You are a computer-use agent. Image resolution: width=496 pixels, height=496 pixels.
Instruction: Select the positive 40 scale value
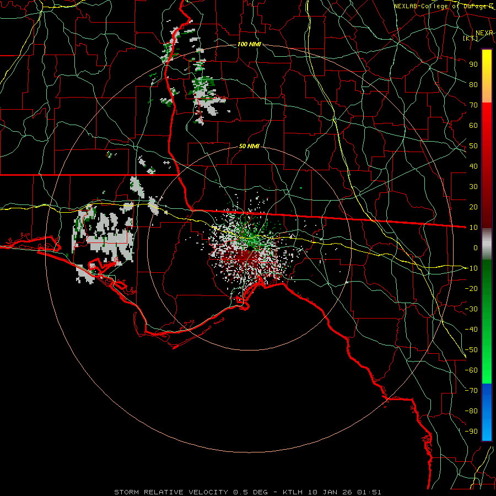[473, 166]
